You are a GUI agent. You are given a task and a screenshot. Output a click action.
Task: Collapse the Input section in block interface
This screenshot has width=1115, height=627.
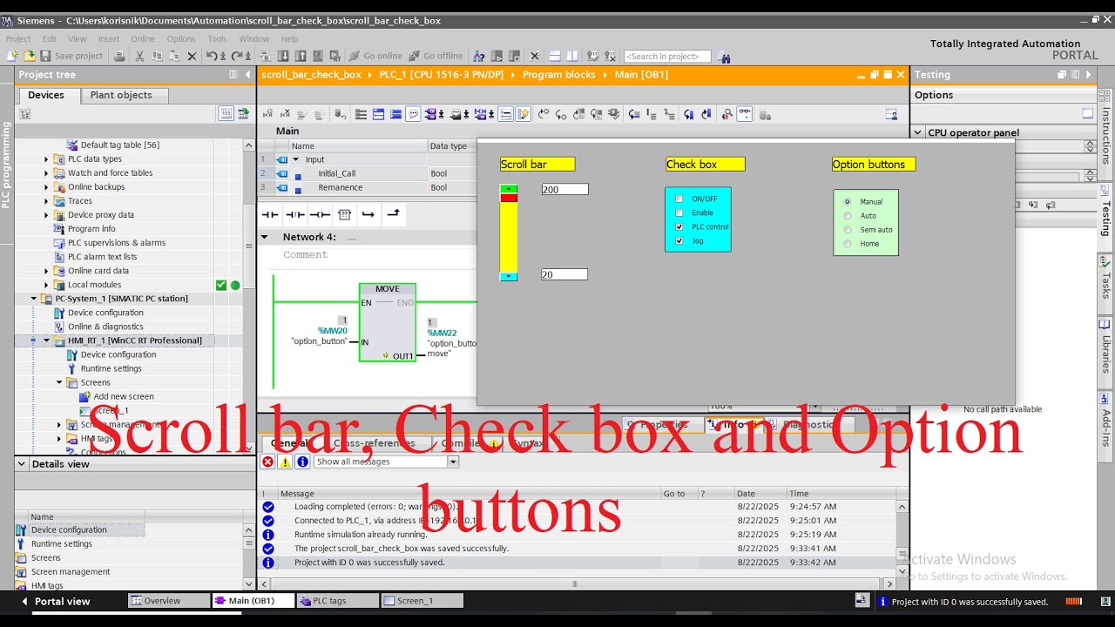[295, 159]
